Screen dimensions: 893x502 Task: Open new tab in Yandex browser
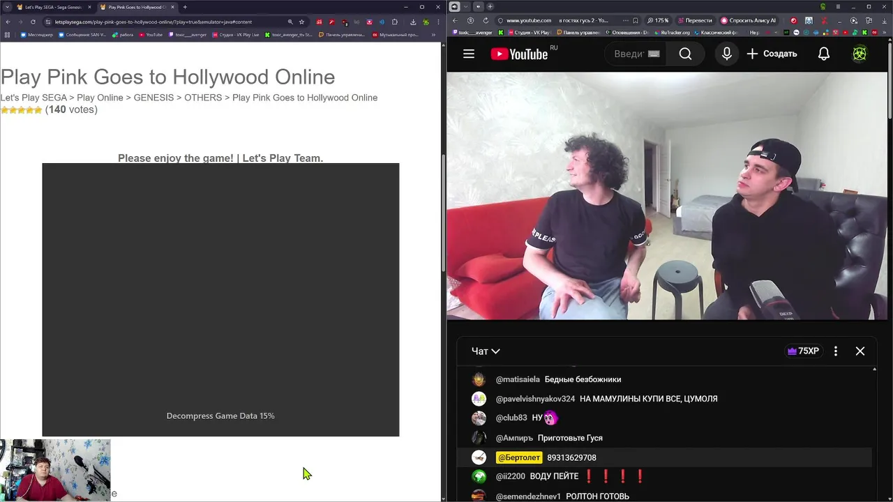click(x=490, y=6)
